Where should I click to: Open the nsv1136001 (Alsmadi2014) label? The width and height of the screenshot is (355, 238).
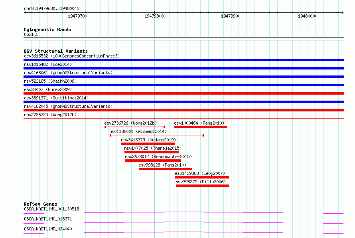pyautogui.click(x=138, y=131)
